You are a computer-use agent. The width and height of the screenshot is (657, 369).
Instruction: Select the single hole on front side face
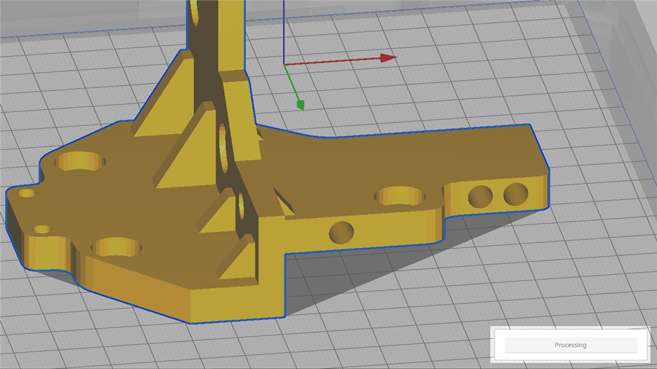341,232
